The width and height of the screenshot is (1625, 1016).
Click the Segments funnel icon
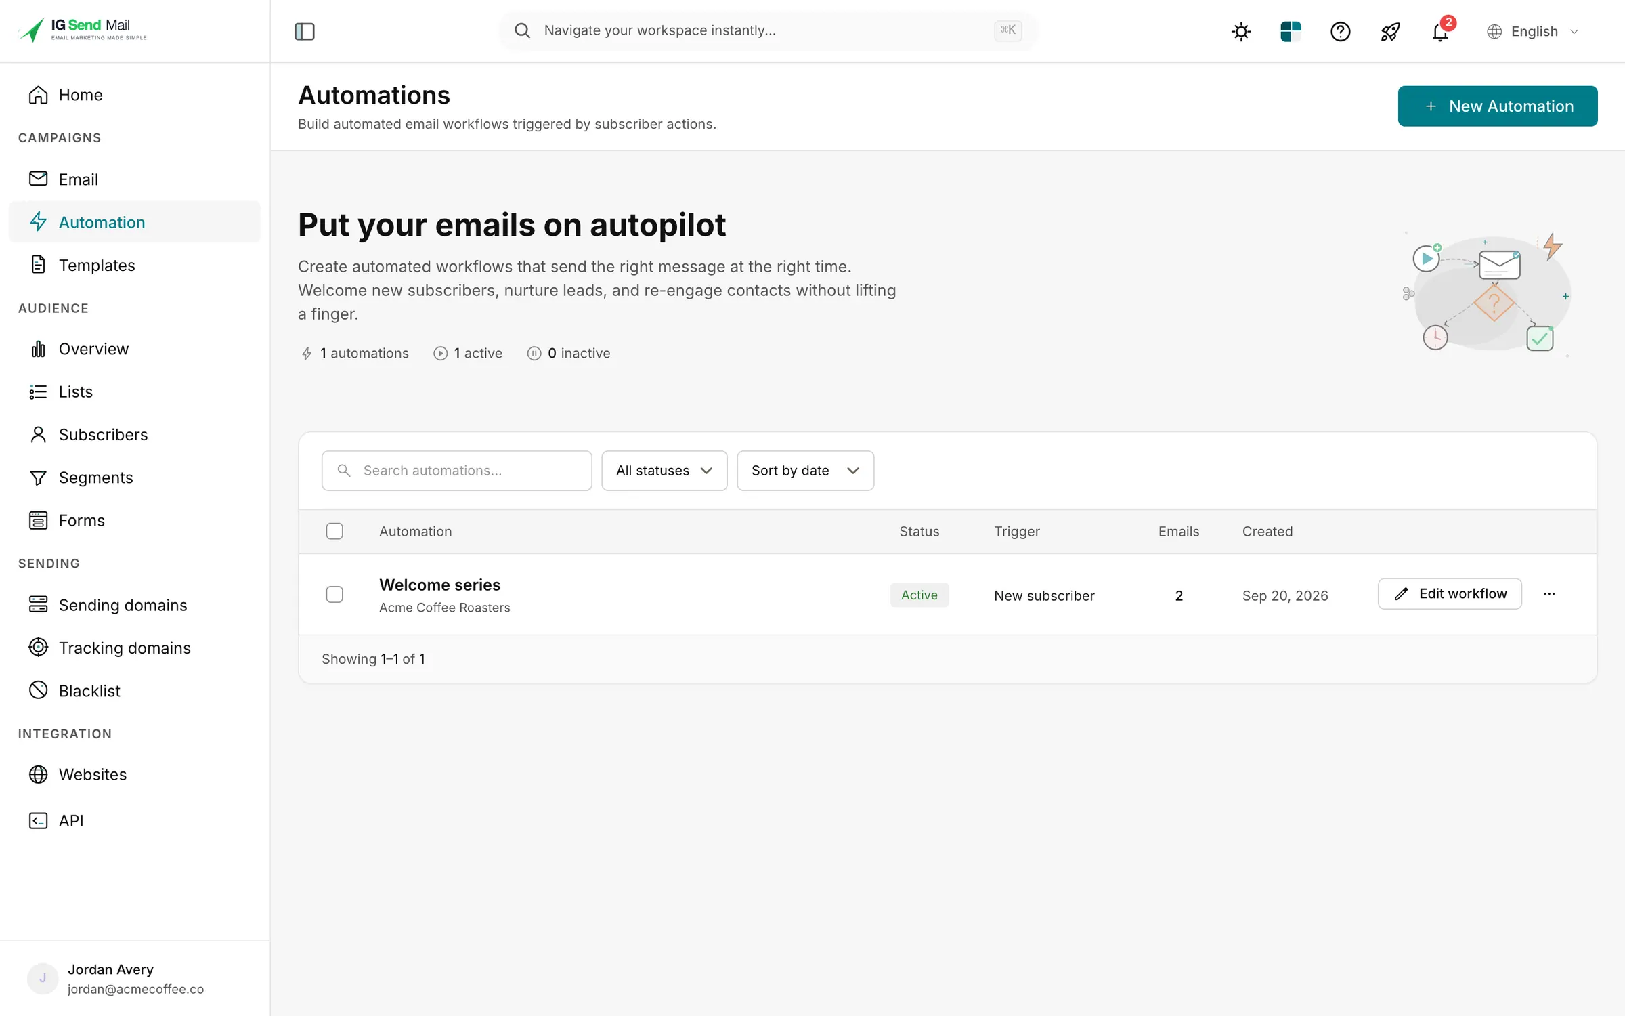[x=39, y=478]
